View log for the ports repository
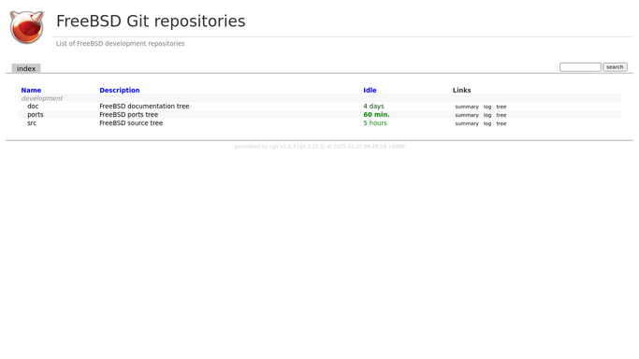This screenshot has width=639, height=359. tap(487, 115)
